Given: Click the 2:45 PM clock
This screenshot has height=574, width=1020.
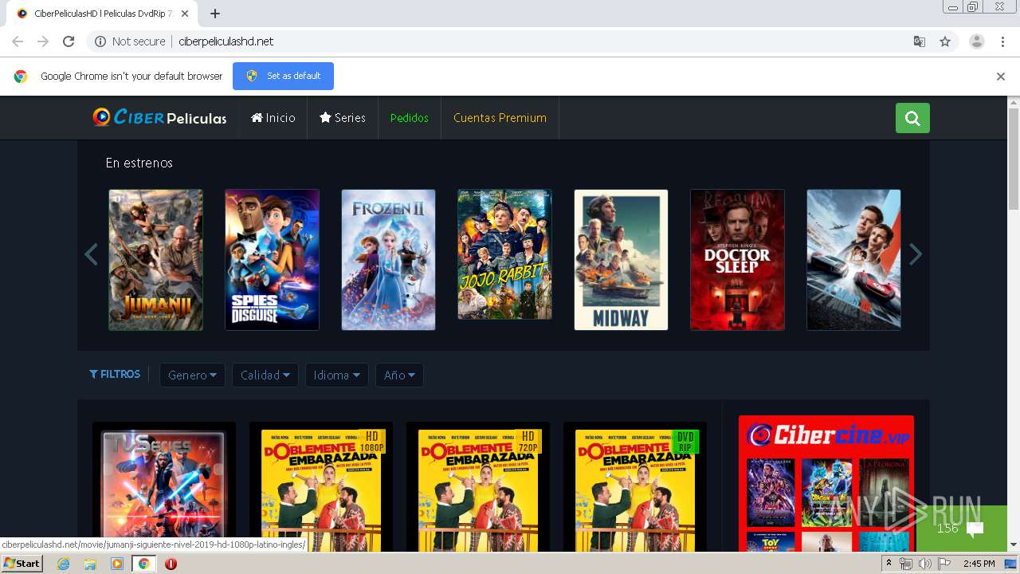Looking at the screenshot, I should pos(979,564).
